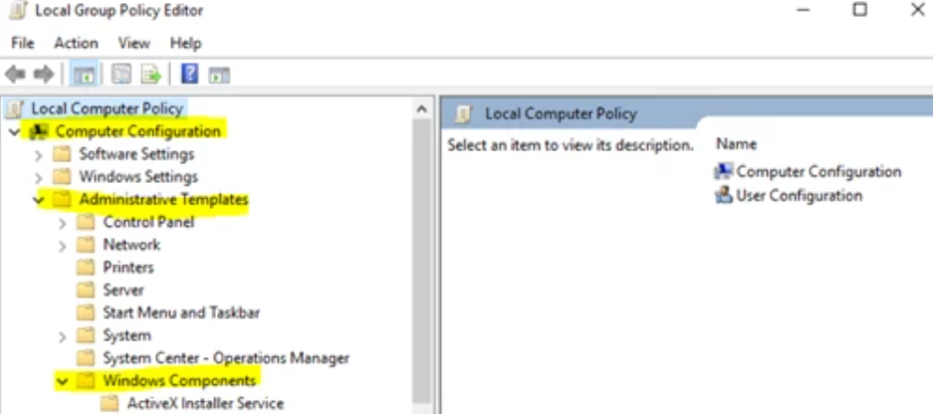This screenshot has width=933, height=414.
Task: Minimize the Local Group Policy Editor window
Action: (804, 10)
